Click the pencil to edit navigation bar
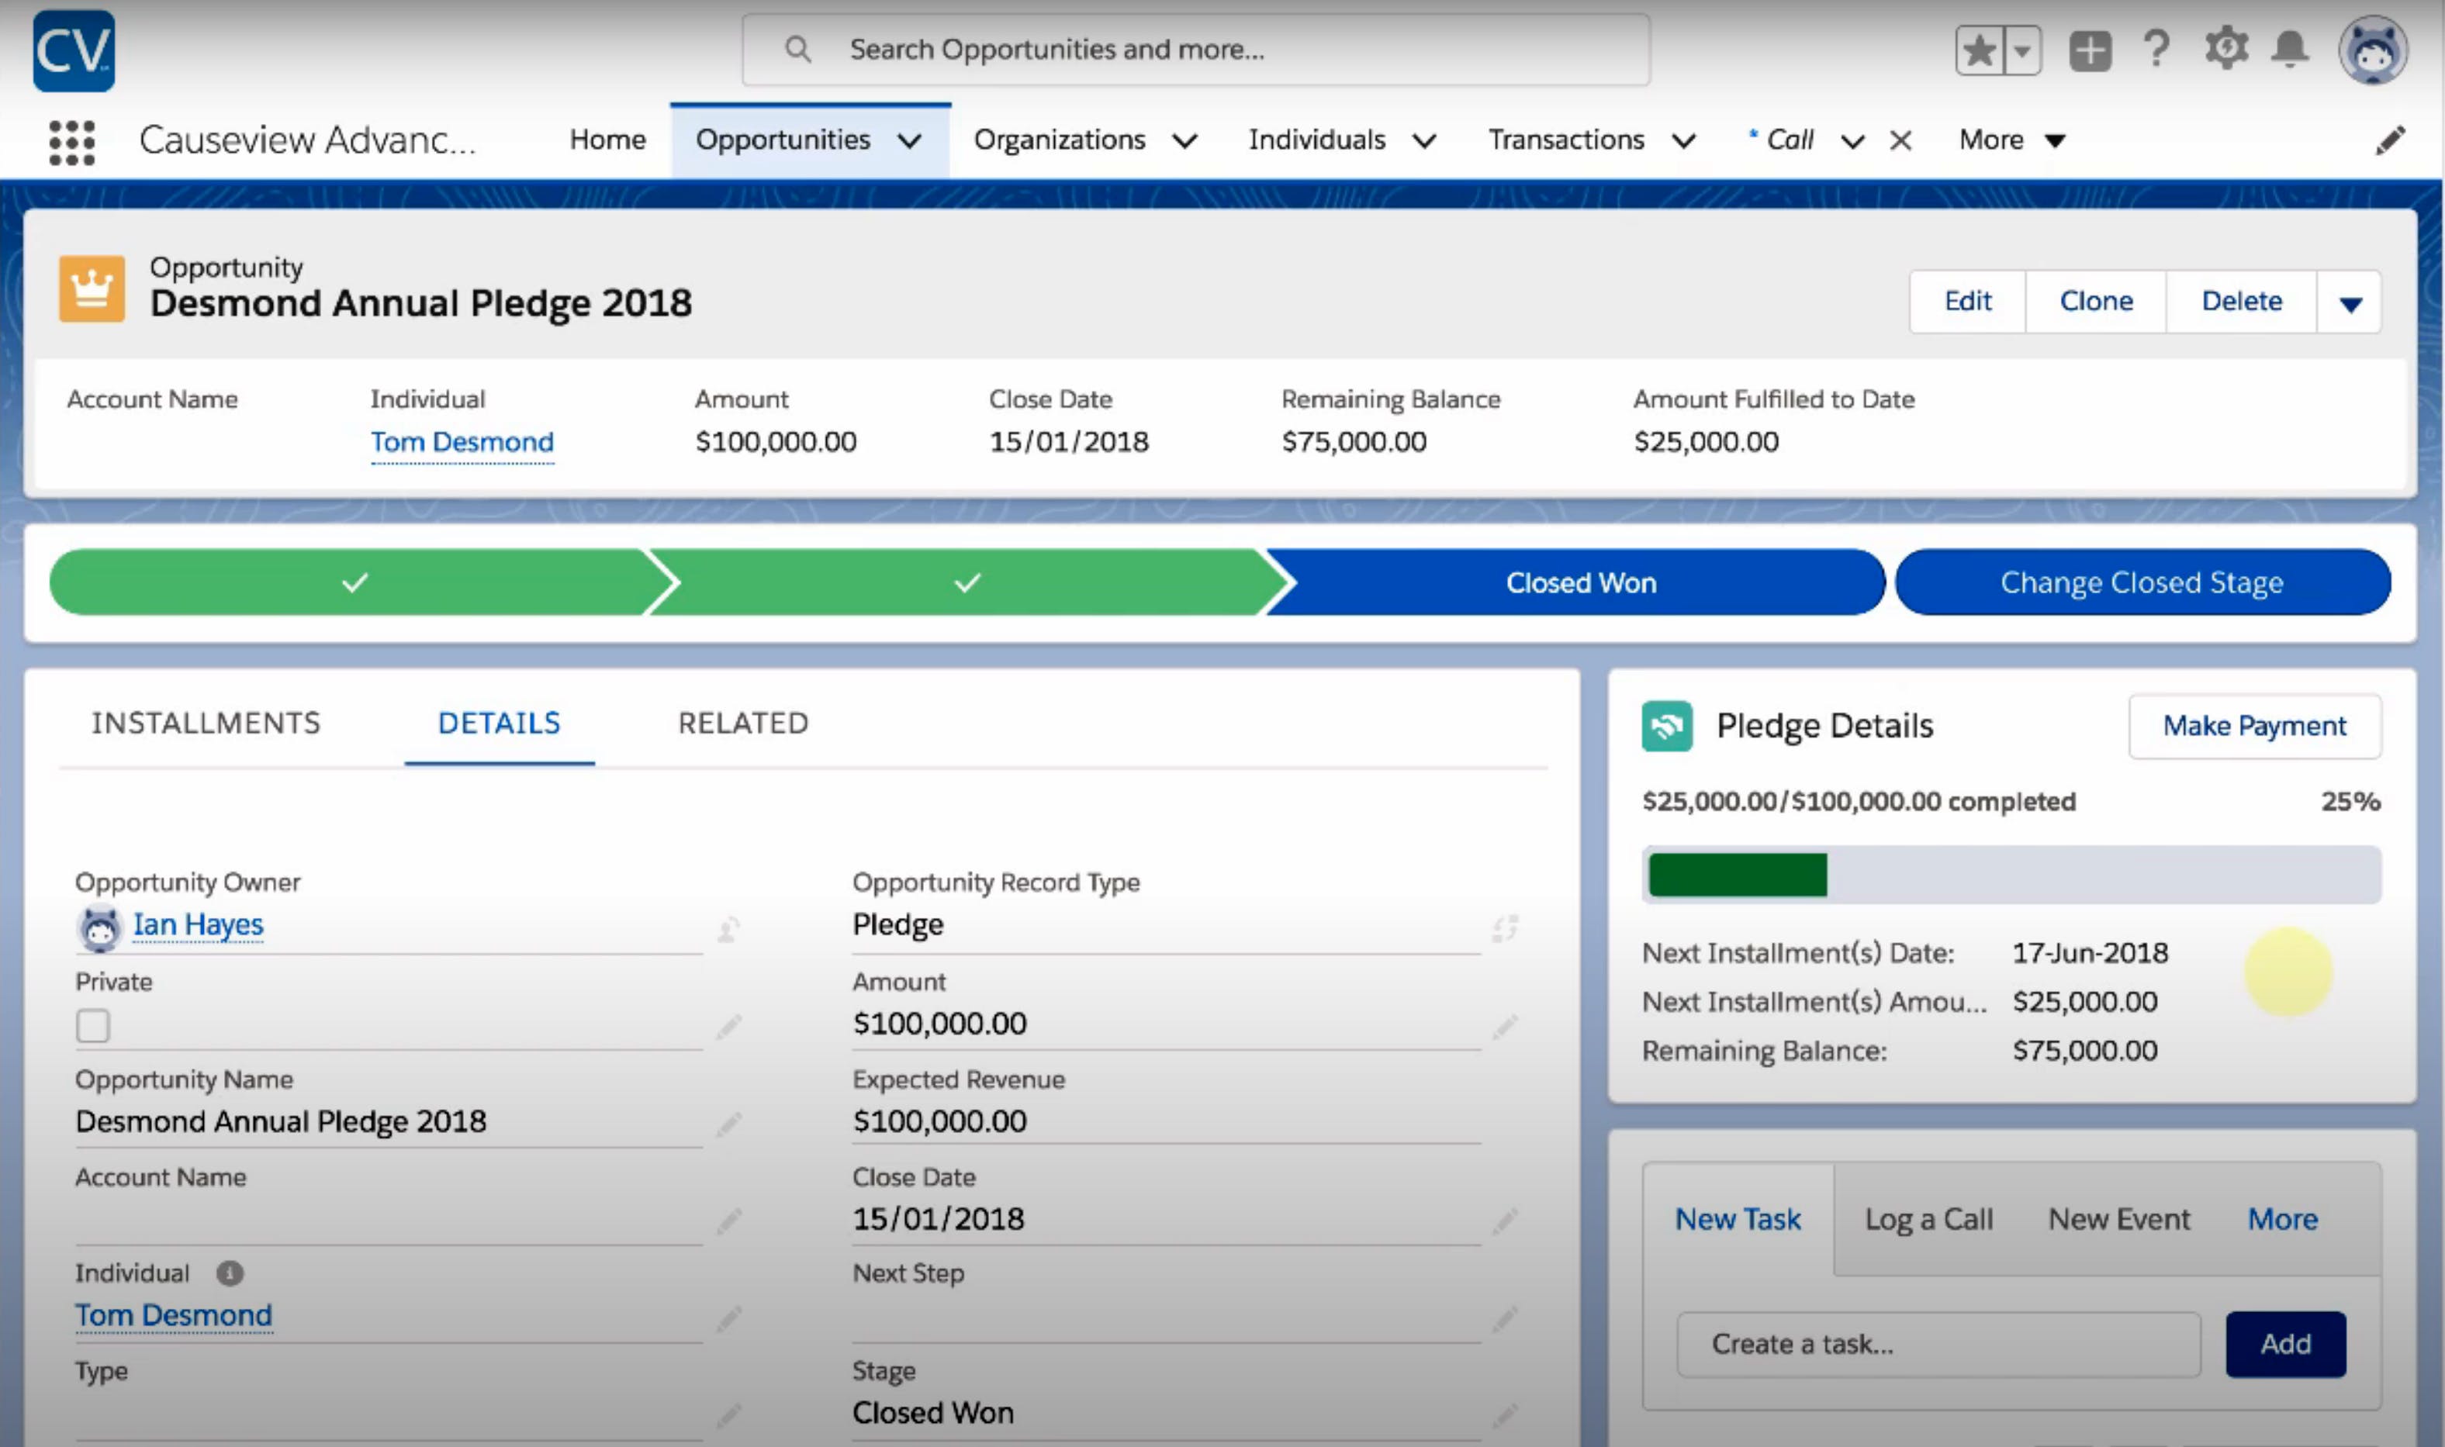Screen dimensions: 2445x1447 coord(2391,140)
